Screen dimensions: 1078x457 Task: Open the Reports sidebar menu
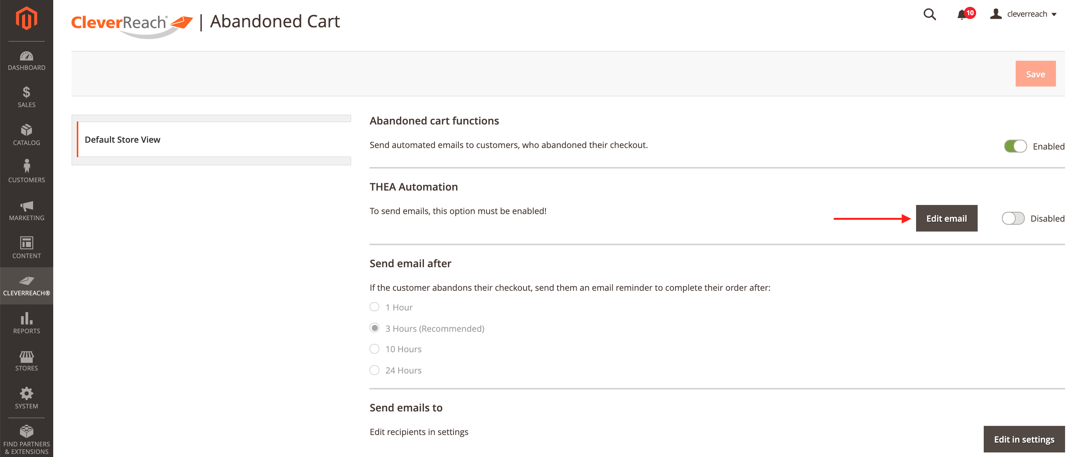[x=26, y=323]
